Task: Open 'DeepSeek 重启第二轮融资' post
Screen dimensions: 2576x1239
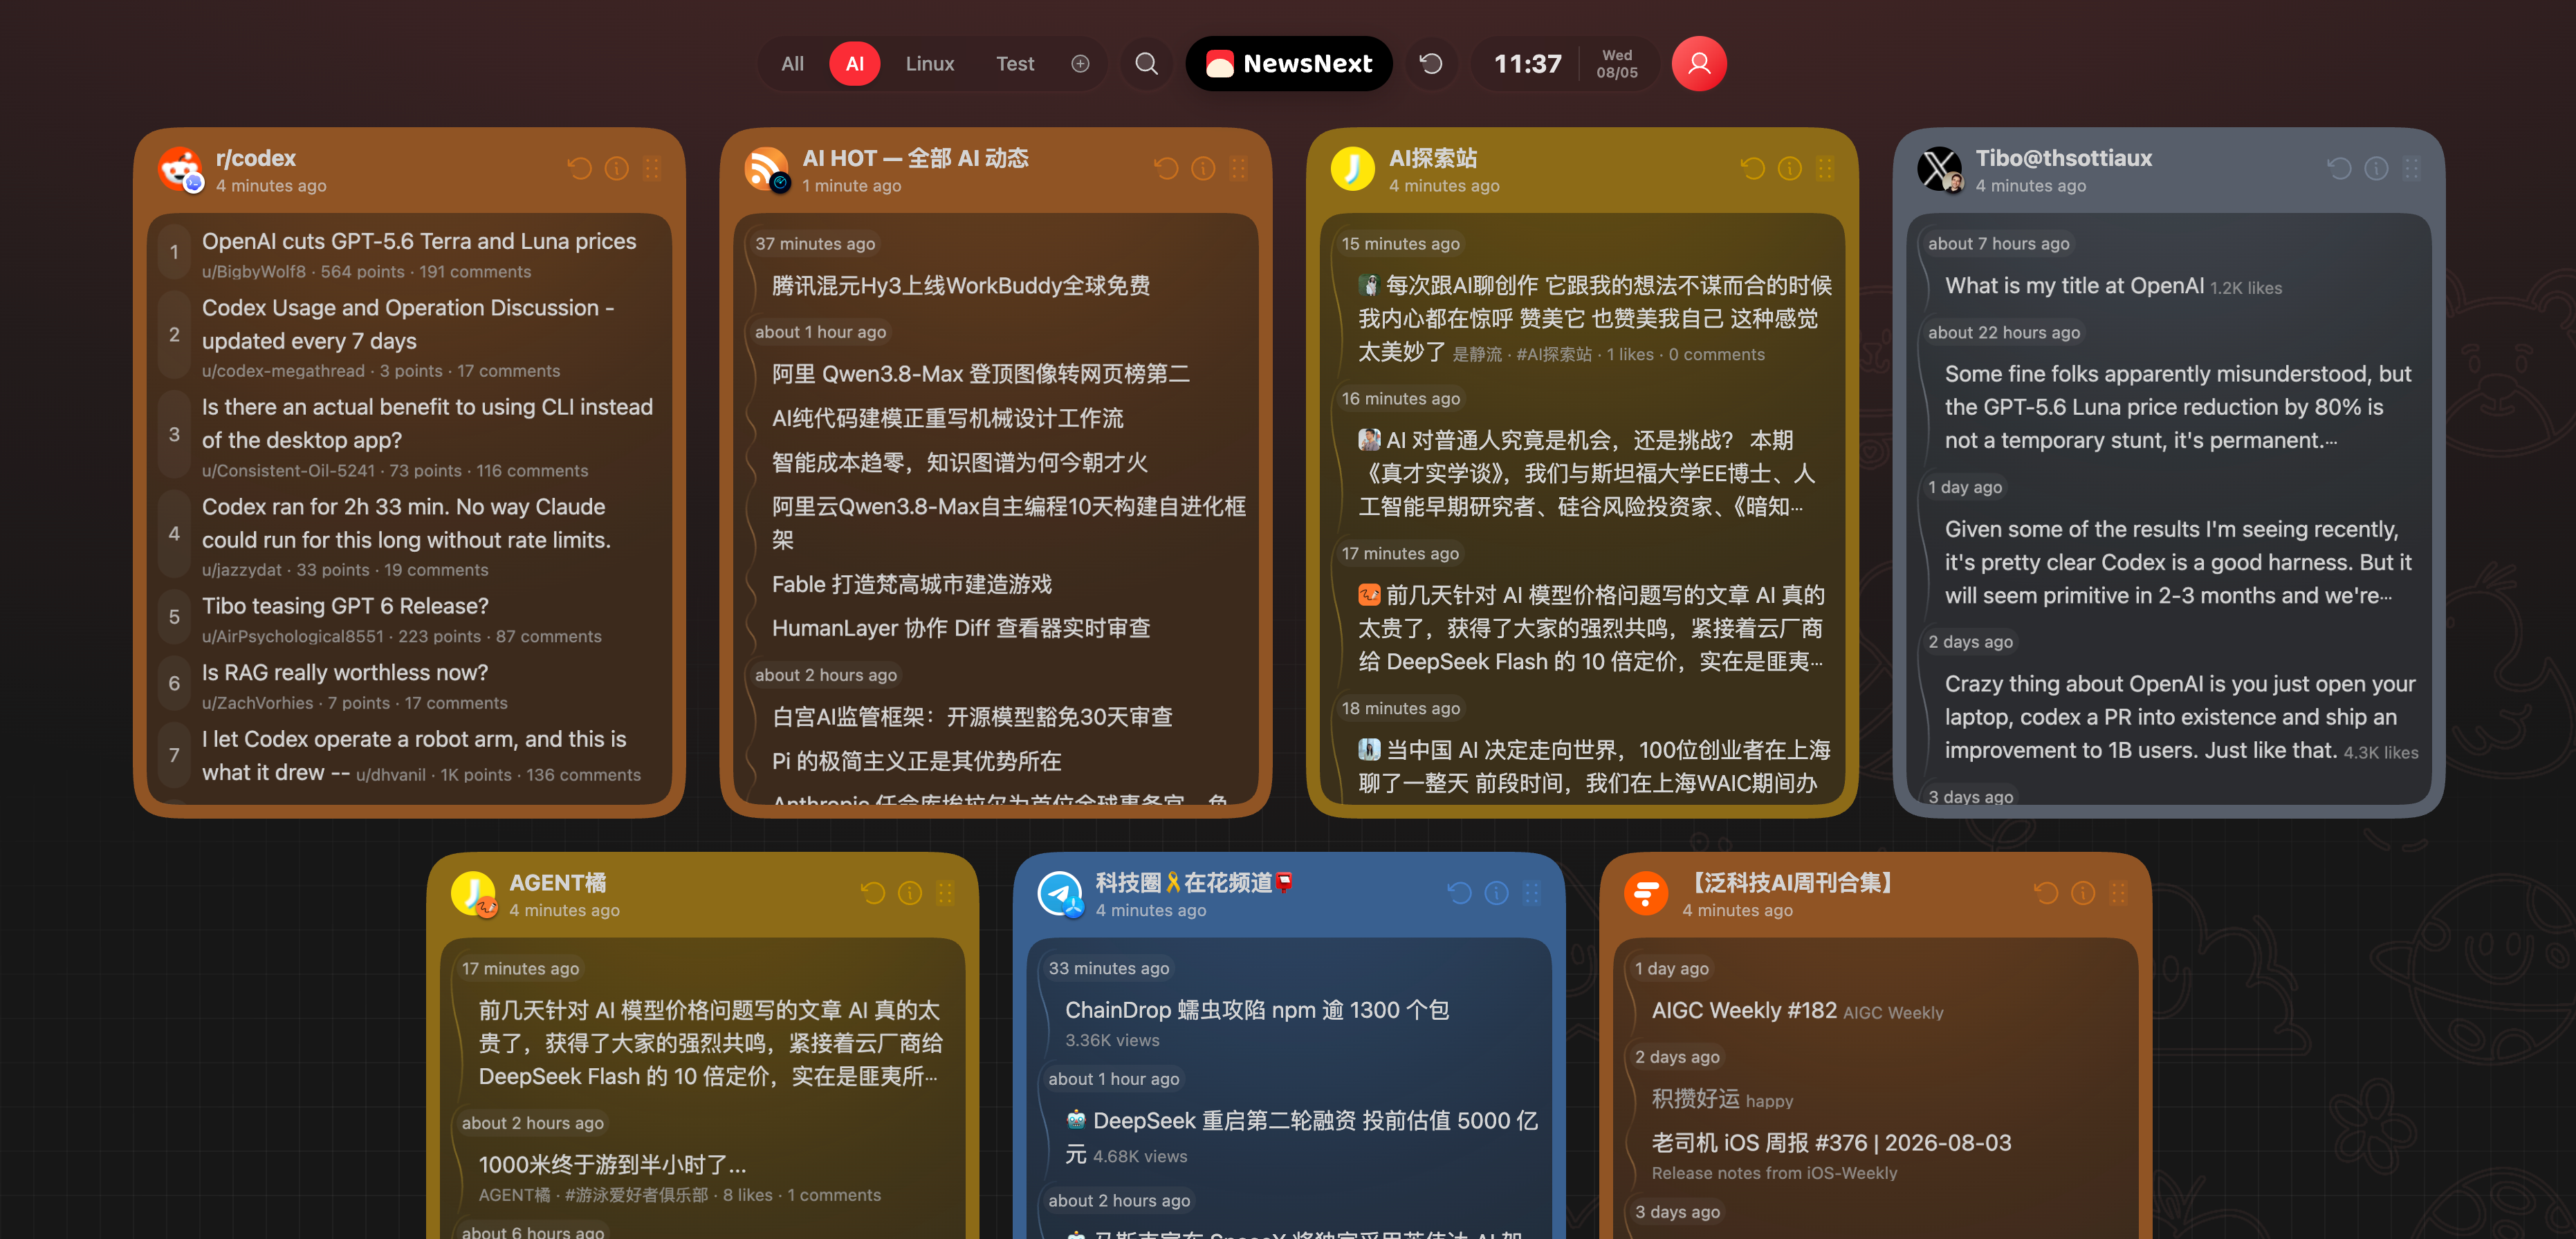Action: tap(1301, 1138)
